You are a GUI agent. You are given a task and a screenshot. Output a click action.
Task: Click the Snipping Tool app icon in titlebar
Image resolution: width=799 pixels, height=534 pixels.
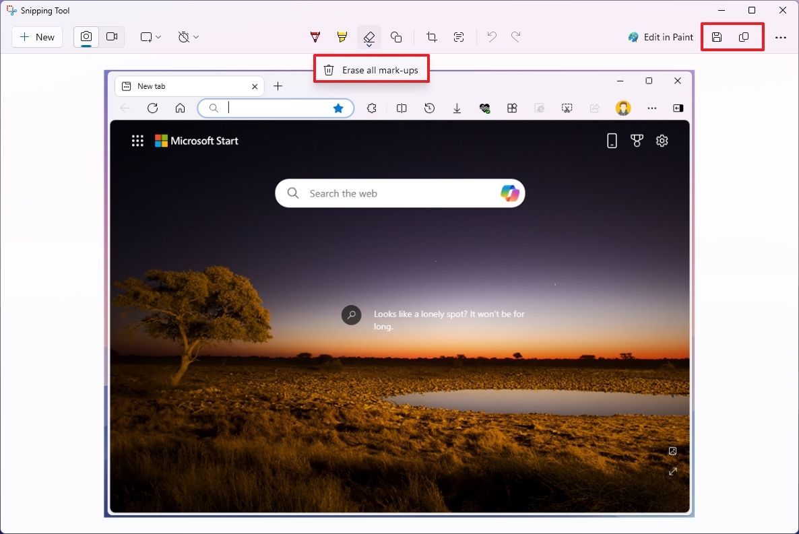click(x=10, y=10)
